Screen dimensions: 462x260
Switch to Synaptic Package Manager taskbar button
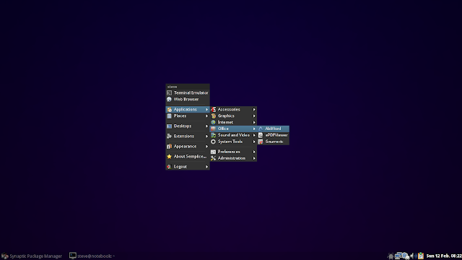click(32, 256)
